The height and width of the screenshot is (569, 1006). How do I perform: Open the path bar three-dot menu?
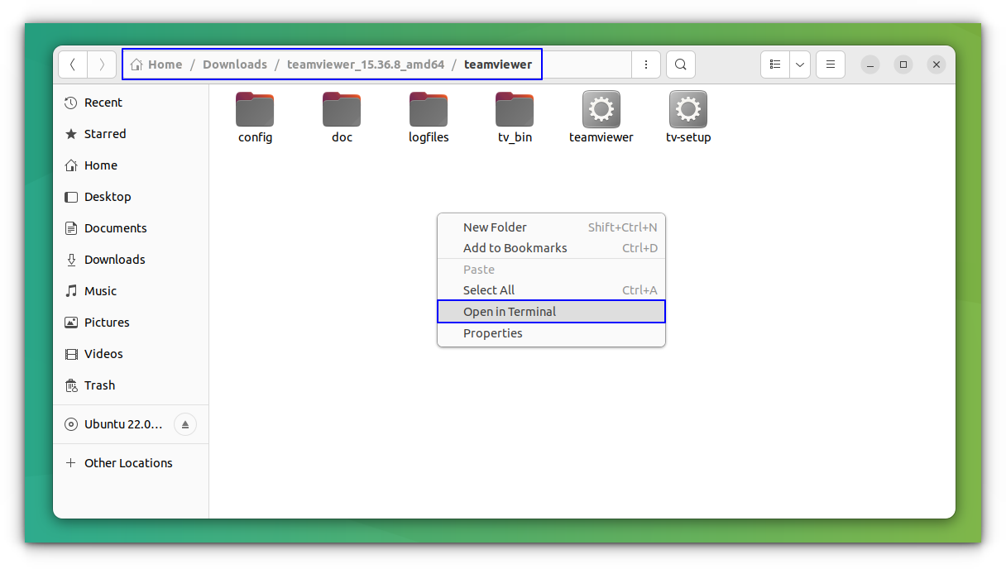(646, 65)
